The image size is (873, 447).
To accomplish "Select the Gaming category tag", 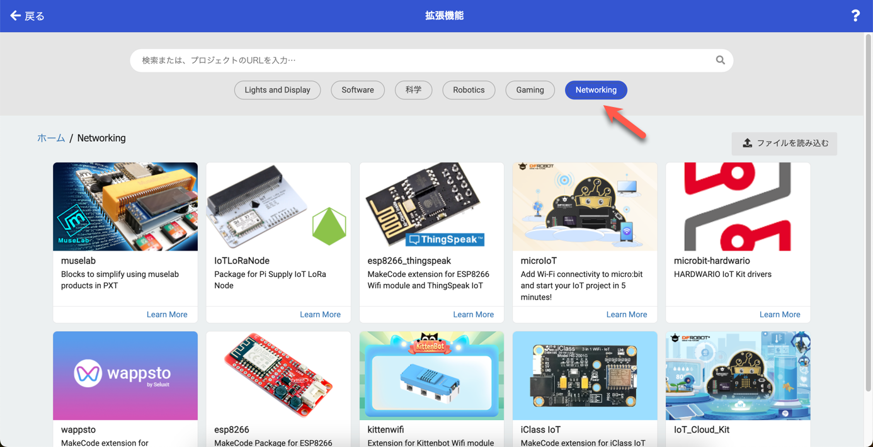I will [x=530, y=90].
